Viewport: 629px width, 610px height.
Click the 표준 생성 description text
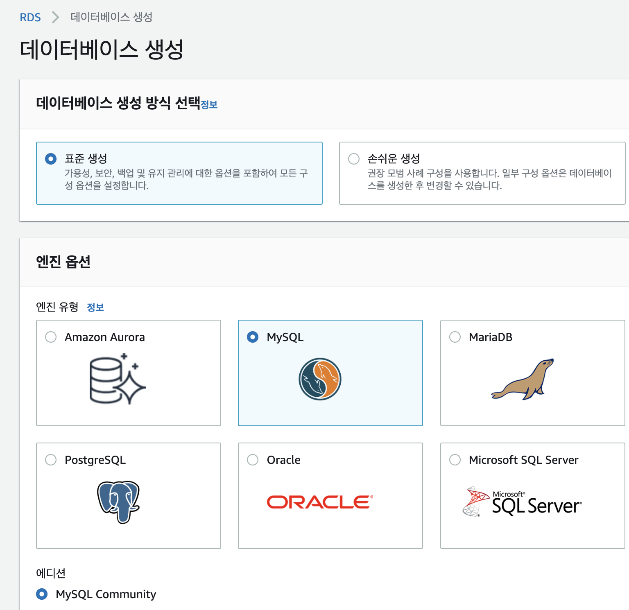[186, 179]
